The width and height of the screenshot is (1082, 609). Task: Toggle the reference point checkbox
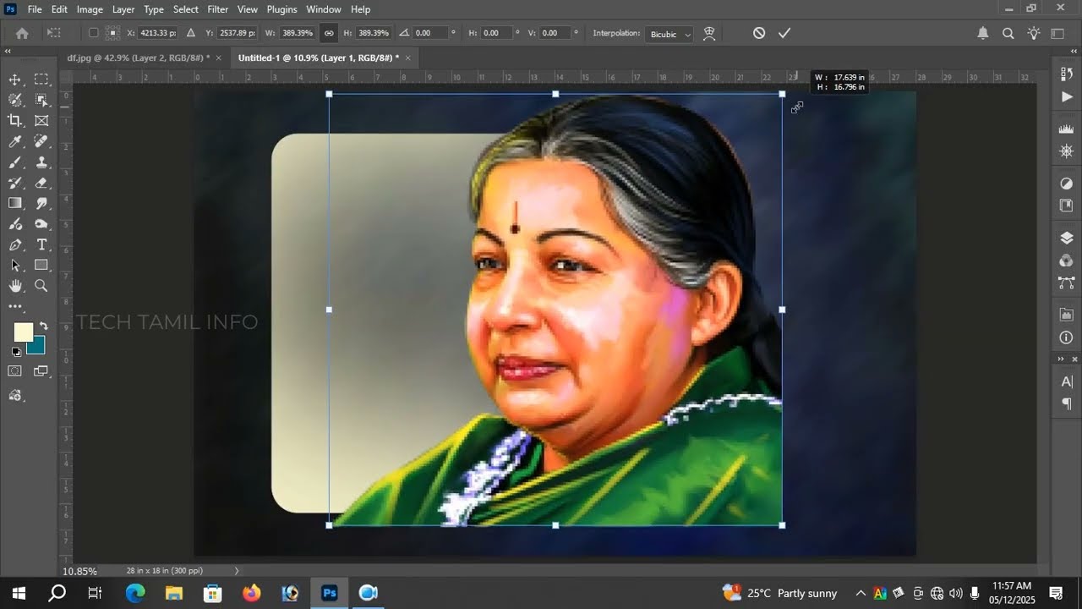point(93,33)
